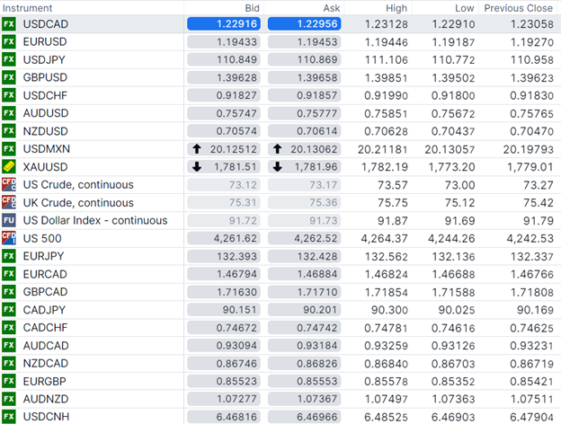Click the FX icon next to EURJPY
Screen dimensions: 561x424
9,256
